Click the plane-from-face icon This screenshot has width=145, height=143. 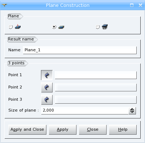105,27
